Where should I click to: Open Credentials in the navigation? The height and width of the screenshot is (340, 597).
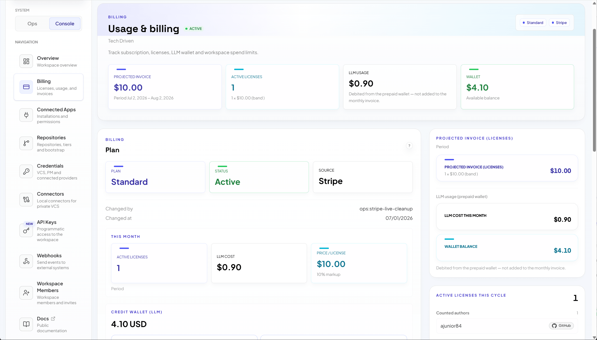click(49, 172)
